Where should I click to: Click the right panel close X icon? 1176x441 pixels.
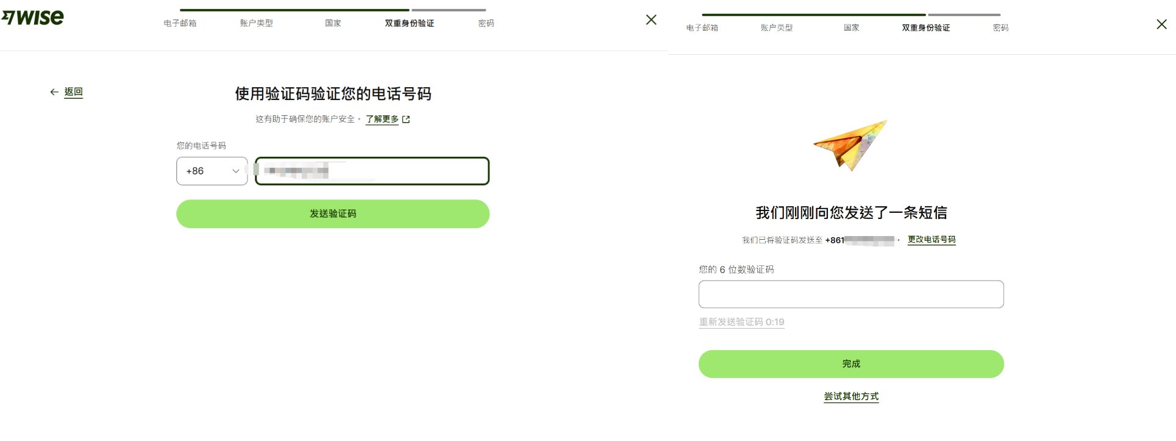click(x=1161, y=24)
